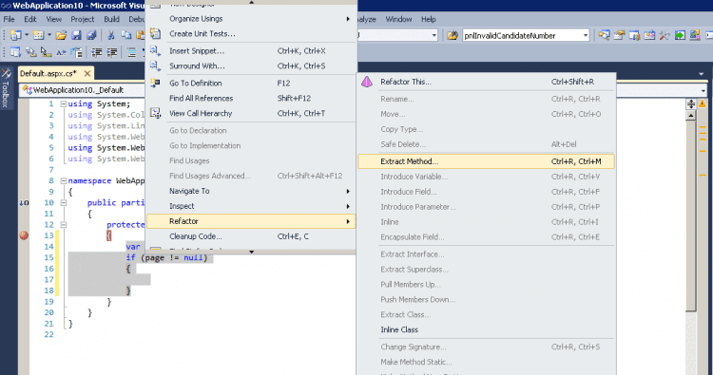Choose Create Unit Tests in the context menu

[251, 33]
